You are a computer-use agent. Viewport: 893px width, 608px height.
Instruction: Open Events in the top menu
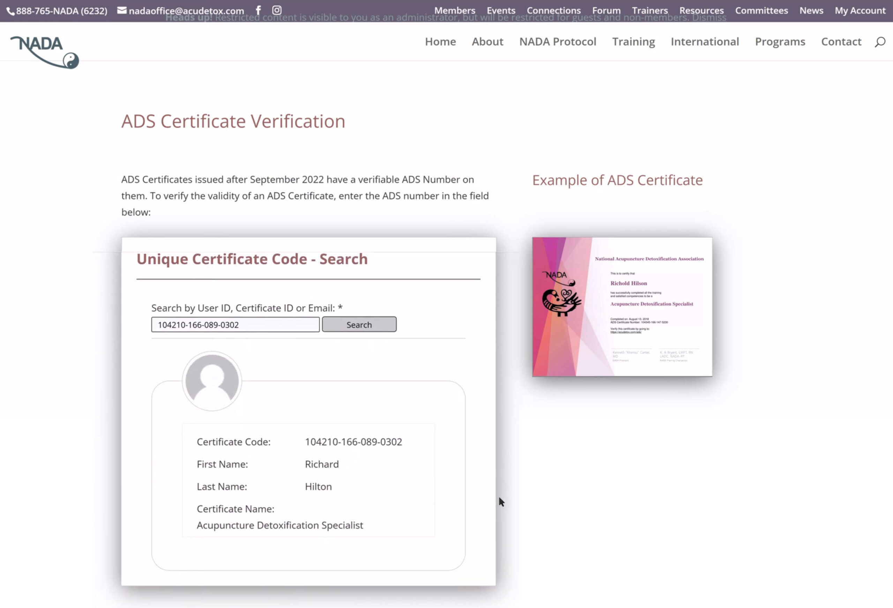pos(501,10)
